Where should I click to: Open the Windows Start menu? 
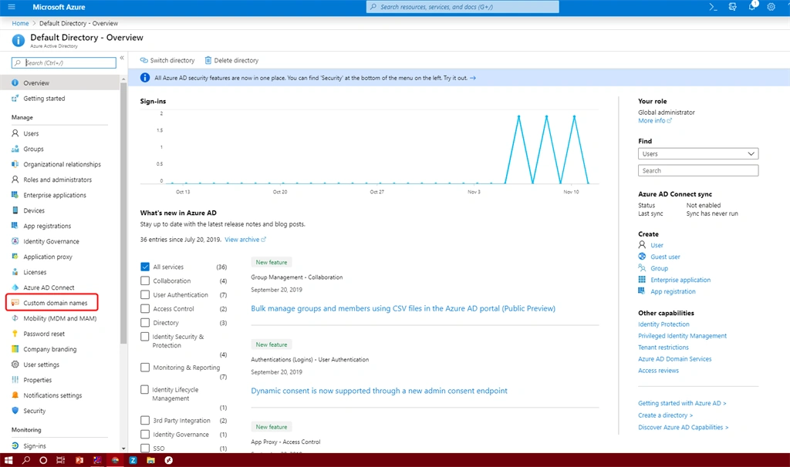8,460
